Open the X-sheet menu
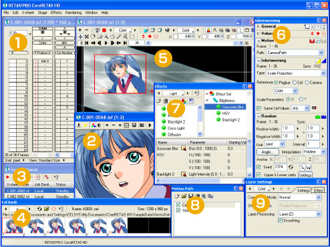 pos(28,13)
